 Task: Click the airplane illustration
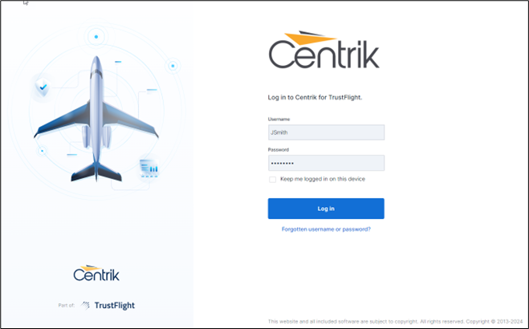(x=96, y=119)
